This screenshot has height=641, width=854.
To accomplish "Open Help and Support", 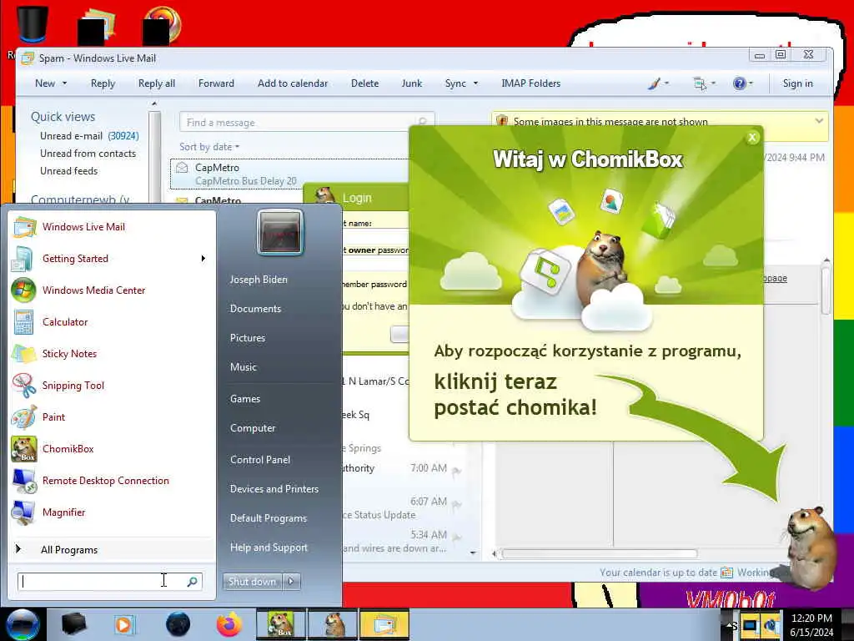I will click(269, 548).
